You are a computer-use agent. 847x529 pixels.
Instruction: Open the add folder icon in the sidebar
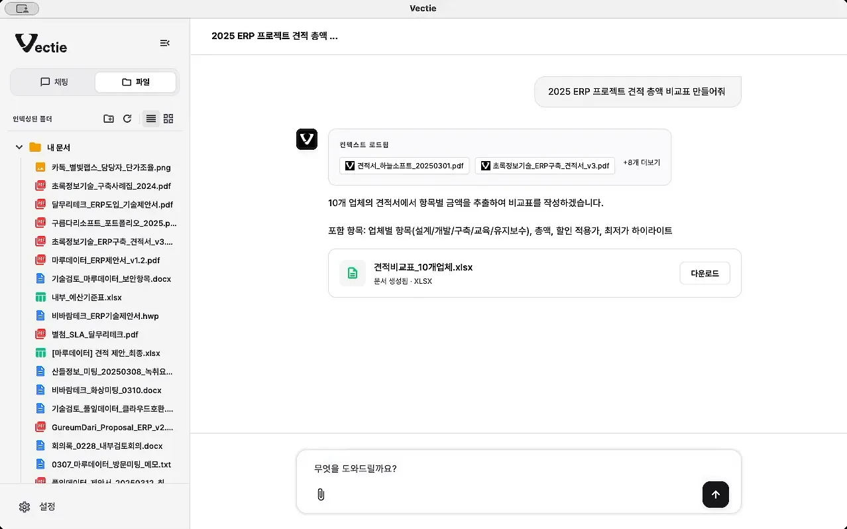click(x=108, y=118)
